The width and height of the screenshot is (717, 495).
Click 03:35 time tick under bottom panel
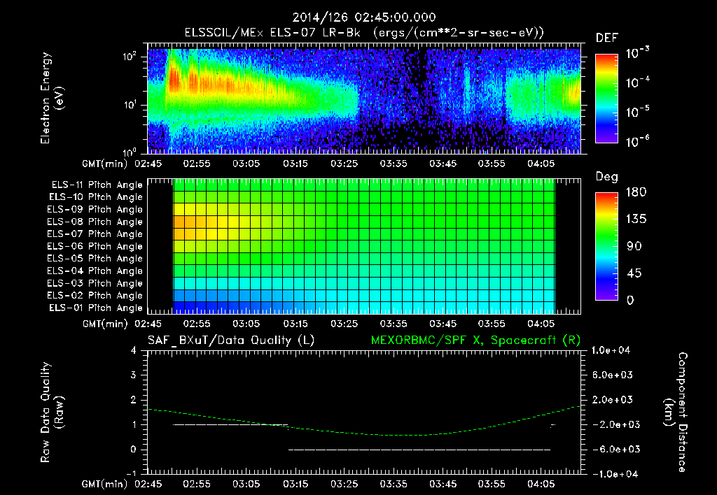click(x=394, y=484)
